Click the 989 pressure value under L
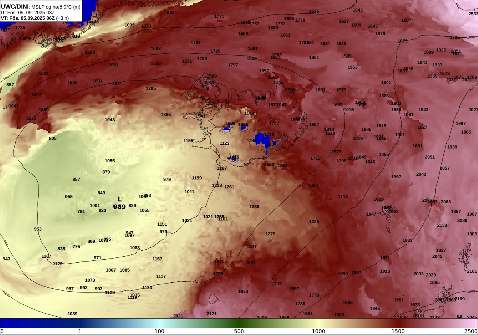Viewport: 478px width, 335px height. 119,207
